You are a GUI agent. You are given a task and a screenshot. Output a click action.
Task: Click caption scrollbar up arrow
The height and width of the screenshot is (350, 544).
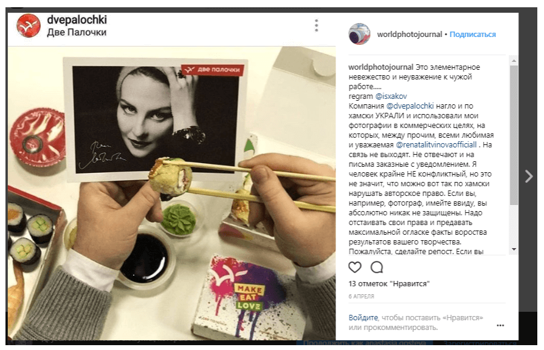click(514, 61)
